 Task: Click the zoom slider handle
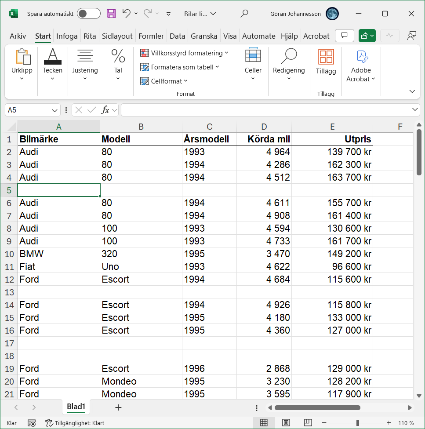click(358, 423)
